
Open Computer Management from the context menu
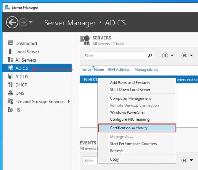tap(130, 98)
